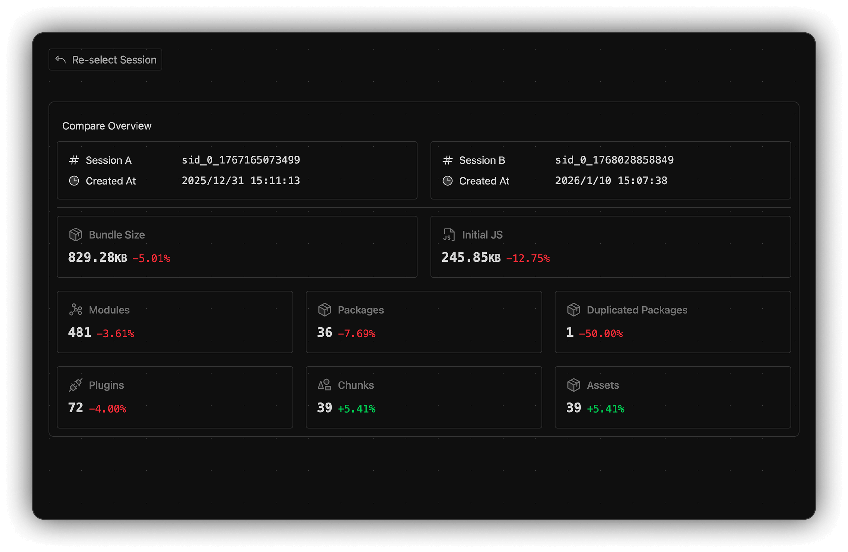This screenshot has height=552, width=848.
Task: Click the Initial JS file icon
Action: pos(449,235)
